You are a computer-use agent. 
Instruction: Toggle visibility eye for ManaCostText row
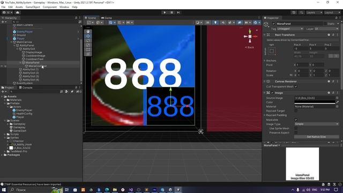point(2,66)
